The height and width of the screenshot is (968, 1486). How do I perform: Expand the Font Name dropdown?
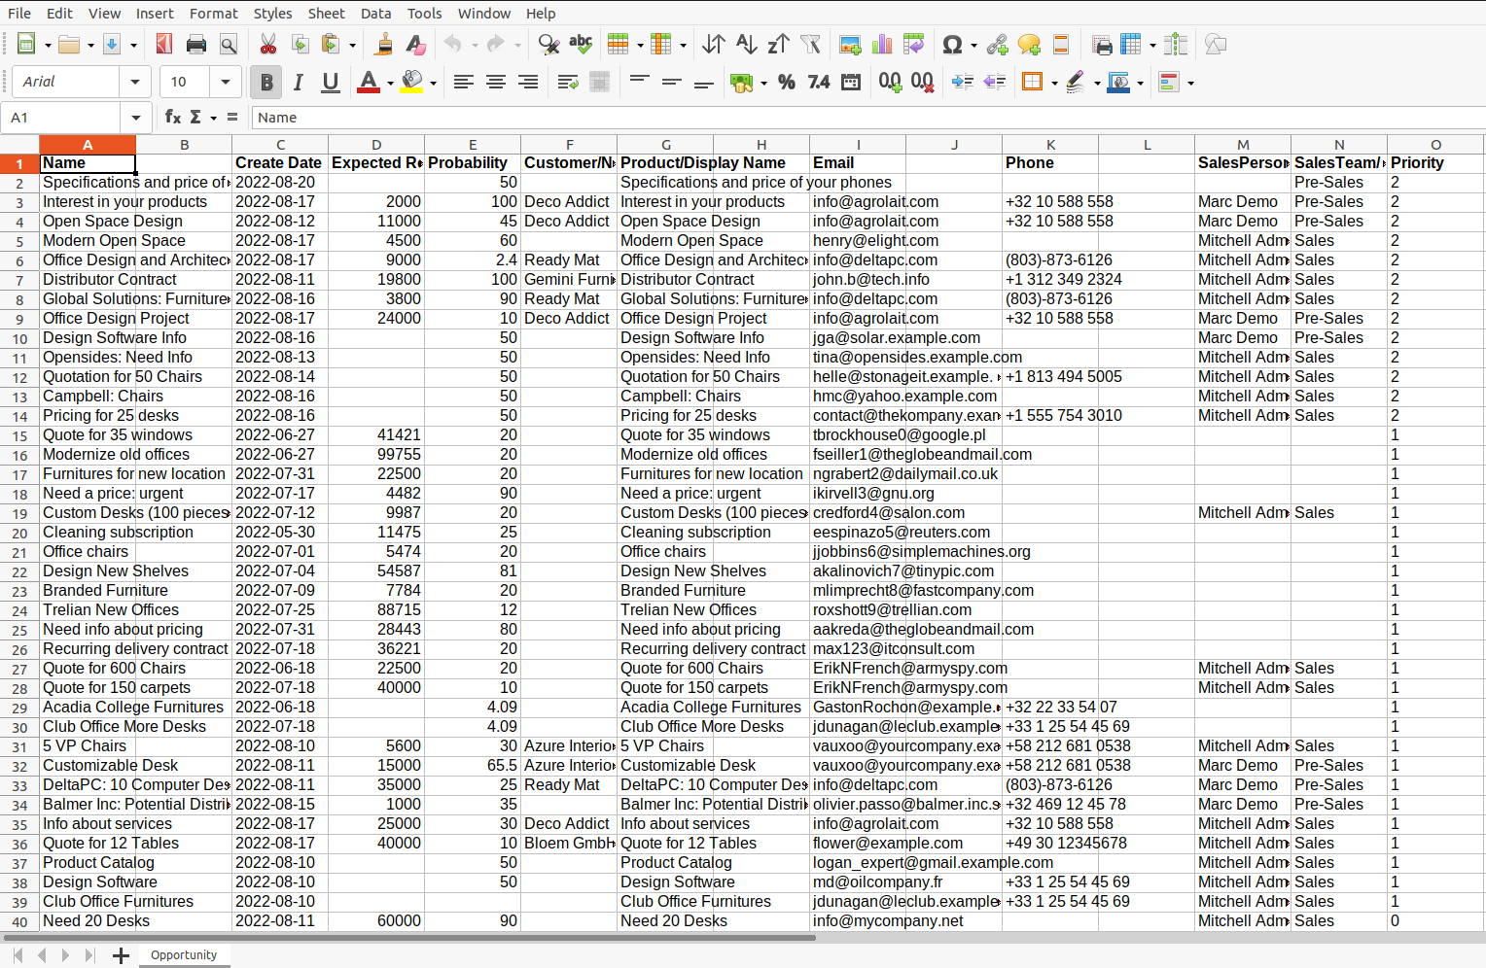click(x=135, y=82)
